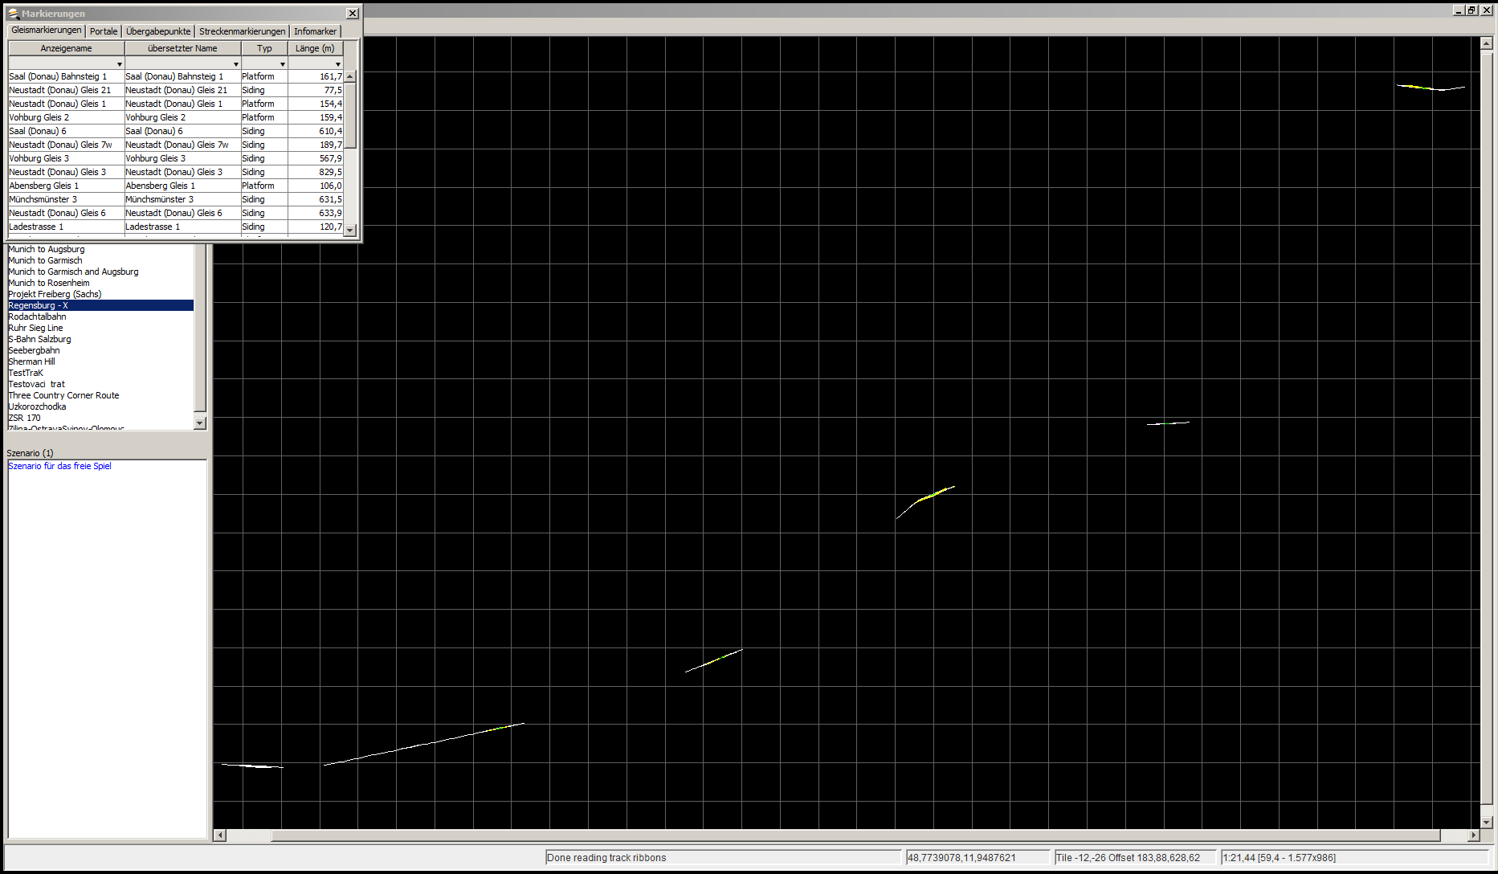Select row Neustadt (Donau) Gleis 3

(176, 172)
